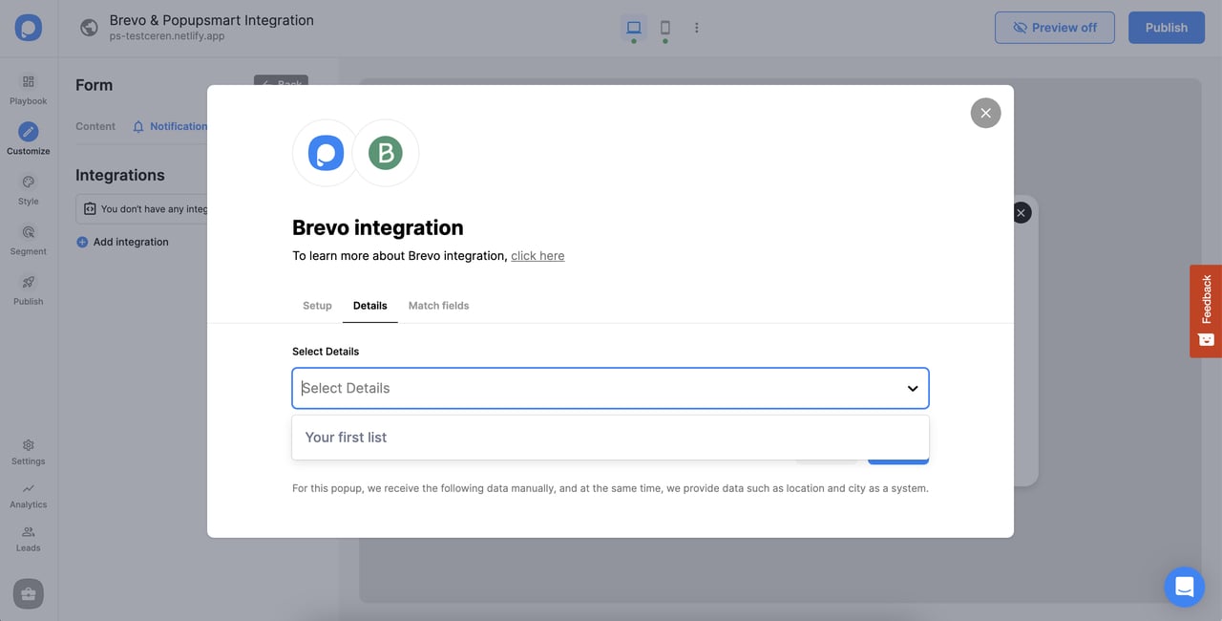Toggle Preview off button

point(1054,27)
